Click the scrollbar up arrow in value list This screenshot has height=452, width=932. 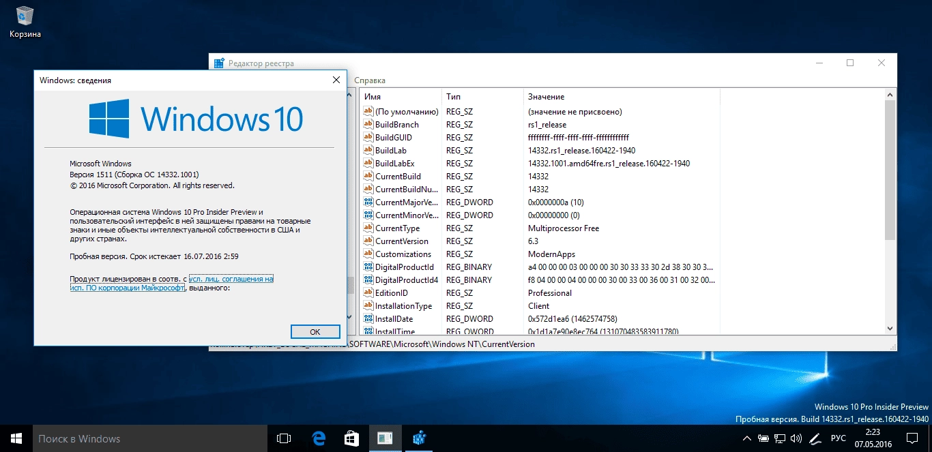point(890,96)
